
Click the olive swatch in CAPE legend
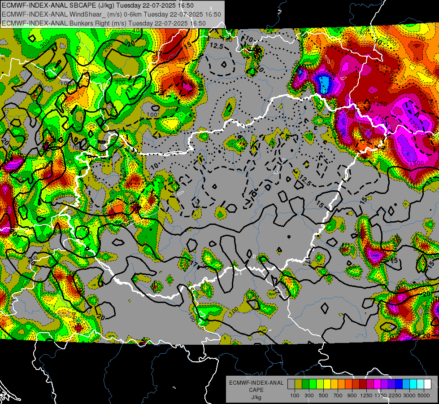point(299,384)
